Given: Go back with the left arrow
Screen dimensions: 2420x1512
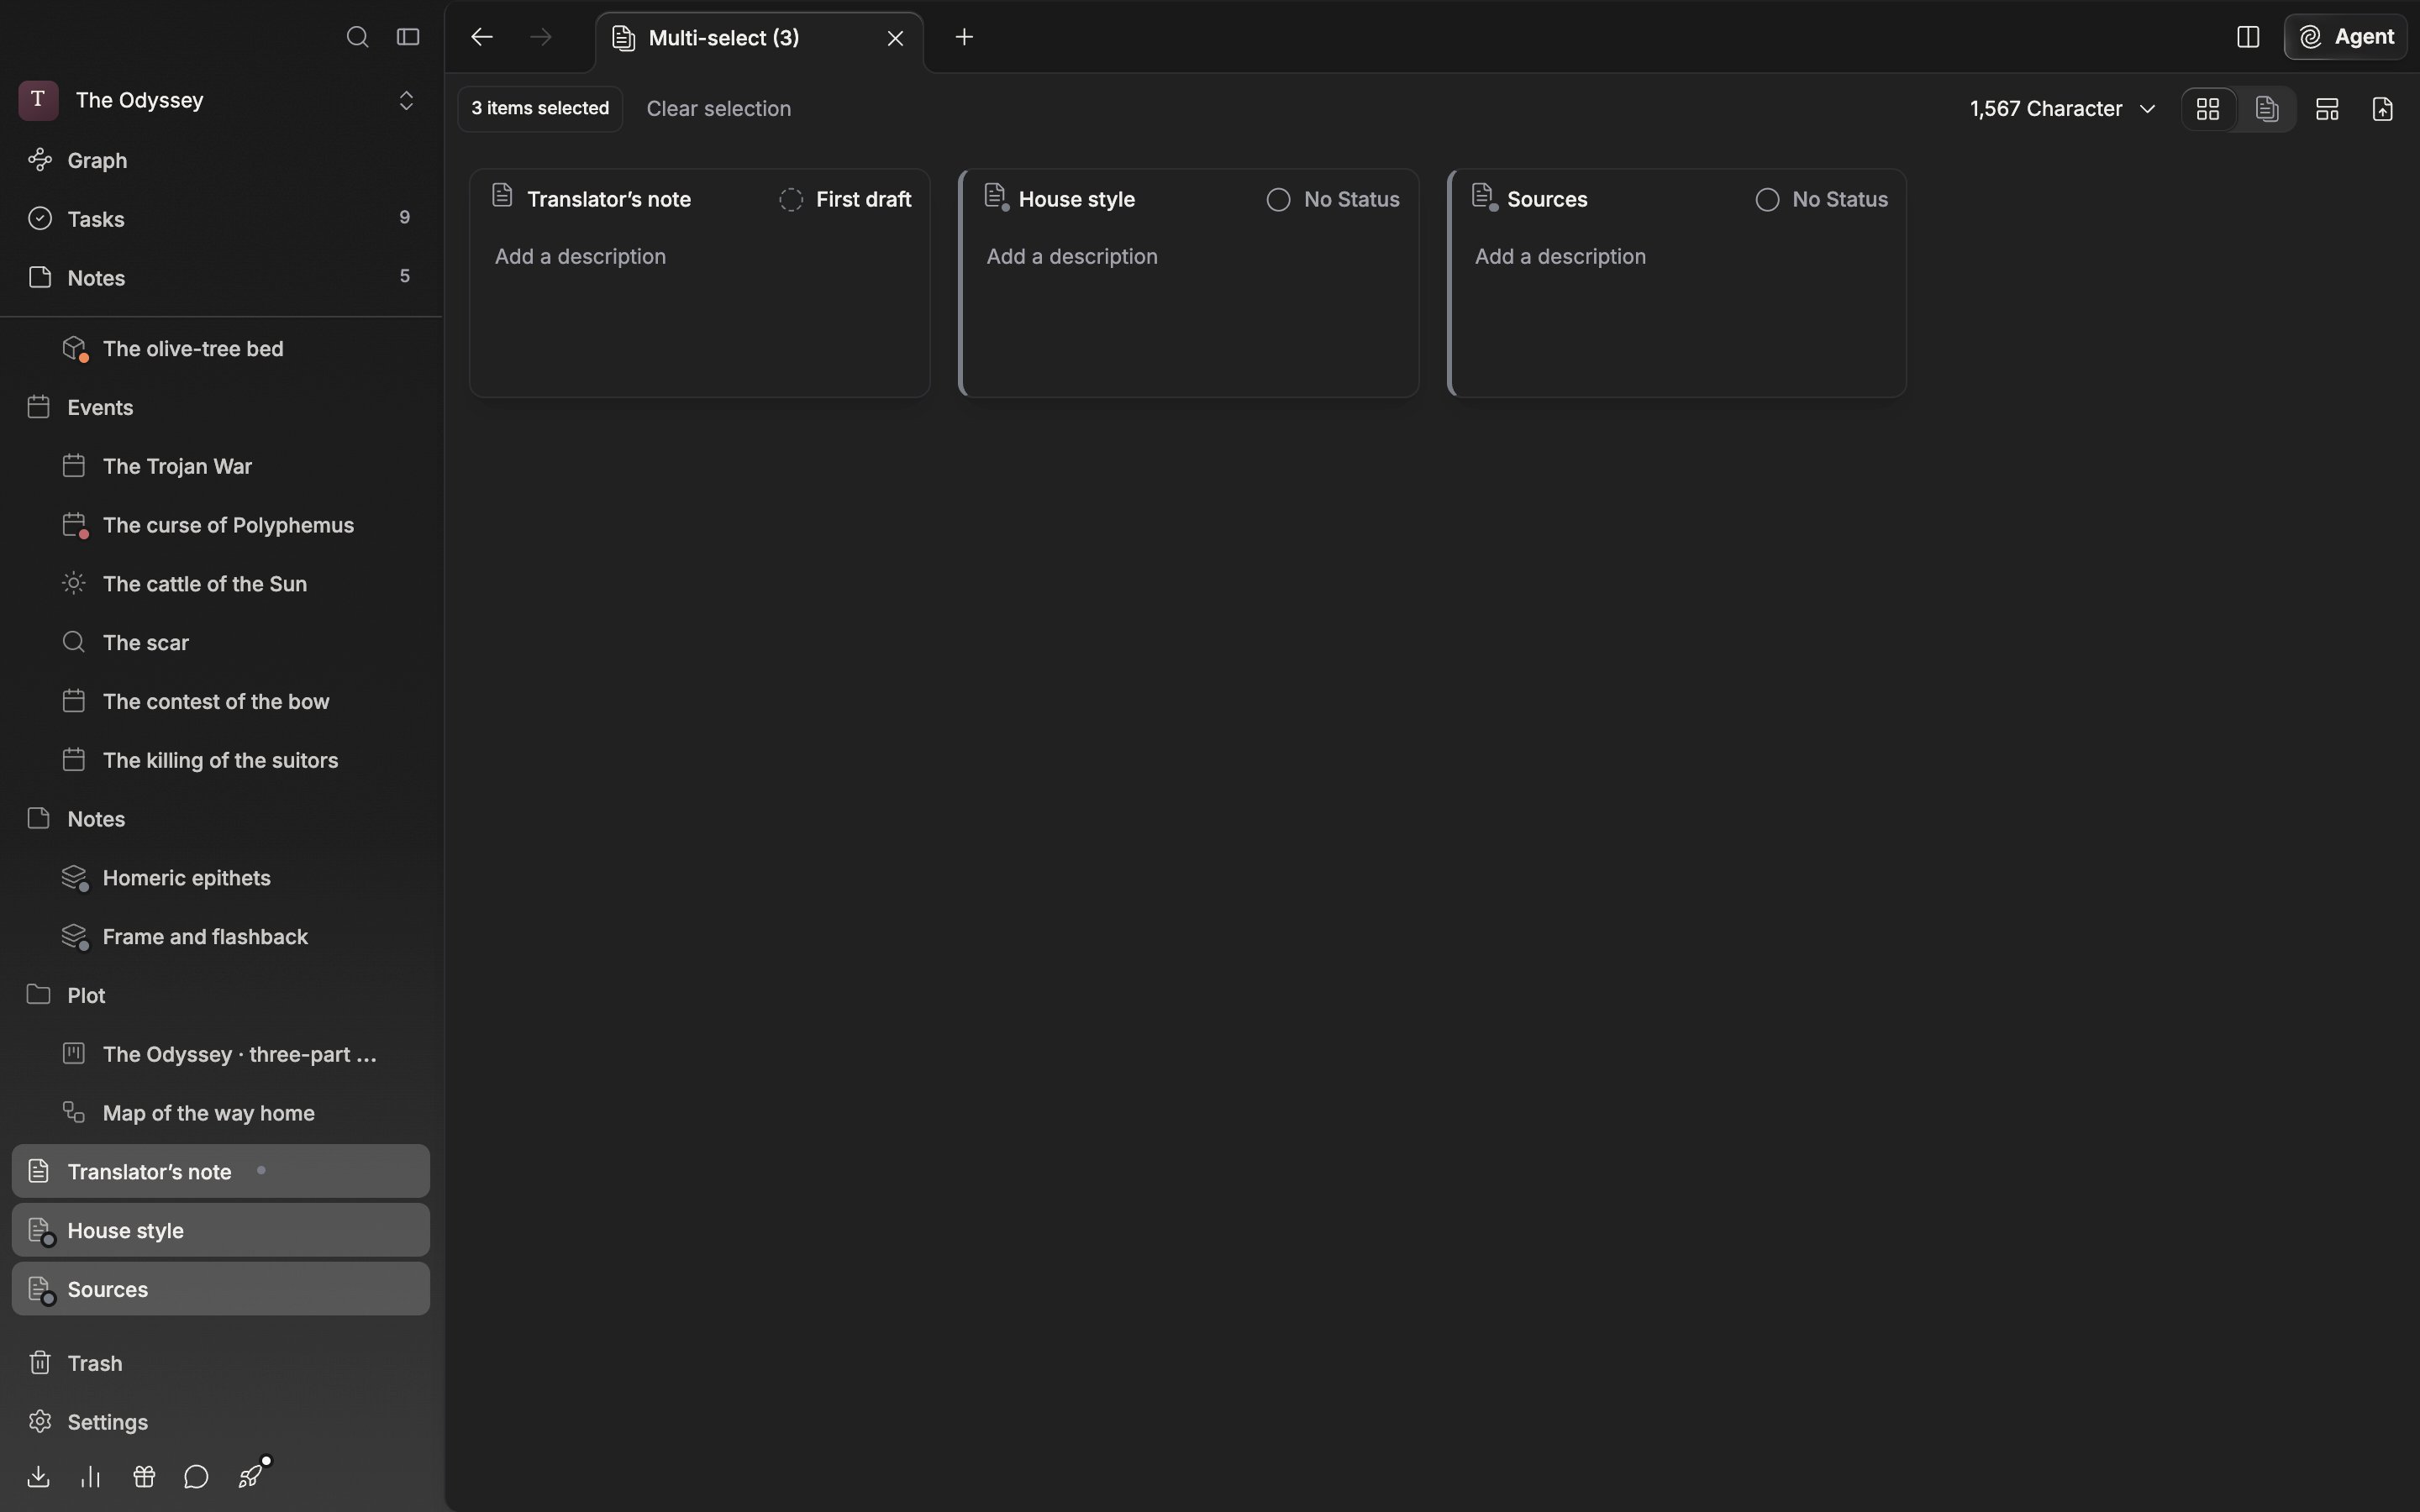Looking at the screenshot, I should point(482,37).
